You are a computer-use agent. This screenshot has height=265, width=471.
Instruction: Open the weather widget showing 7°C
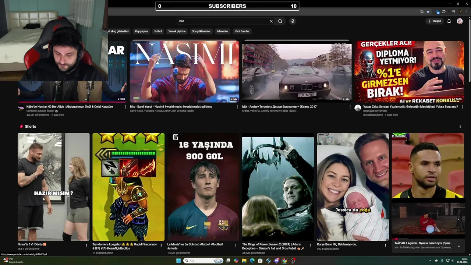click(13, 261)
